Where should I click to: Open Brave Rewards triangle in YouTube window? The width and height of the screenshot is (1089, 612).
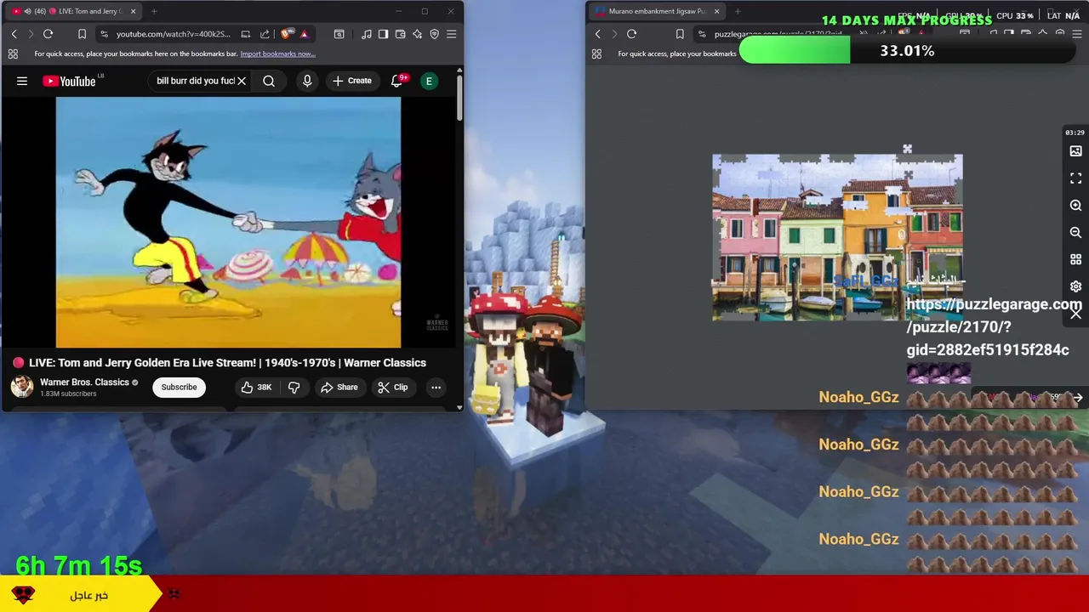(304, 34)
